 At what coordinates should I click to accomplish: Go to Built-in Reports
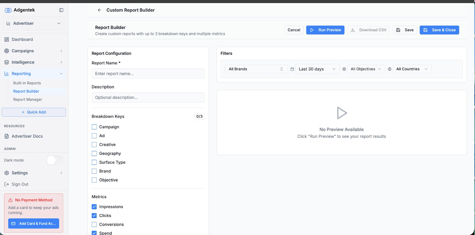tap(27, 83)
